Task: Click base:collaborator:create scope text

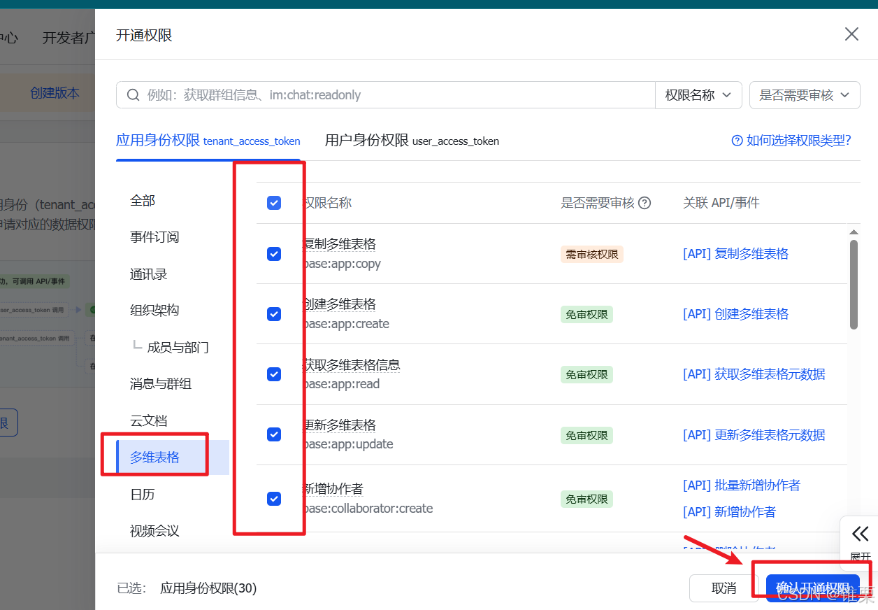Action: [368, 509]
